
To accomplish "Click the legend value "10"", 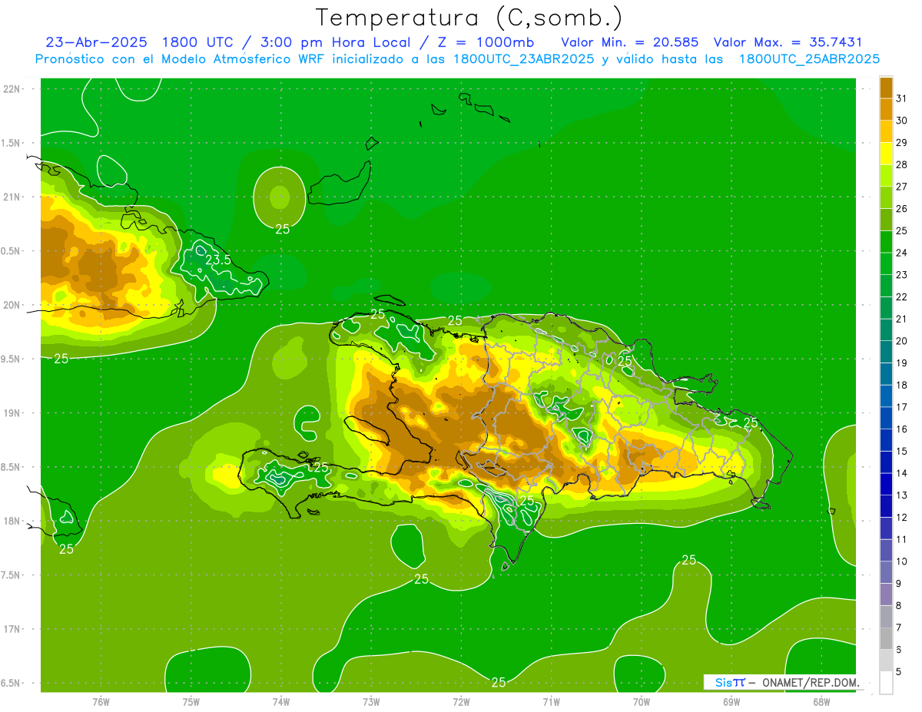I will 901,561.
